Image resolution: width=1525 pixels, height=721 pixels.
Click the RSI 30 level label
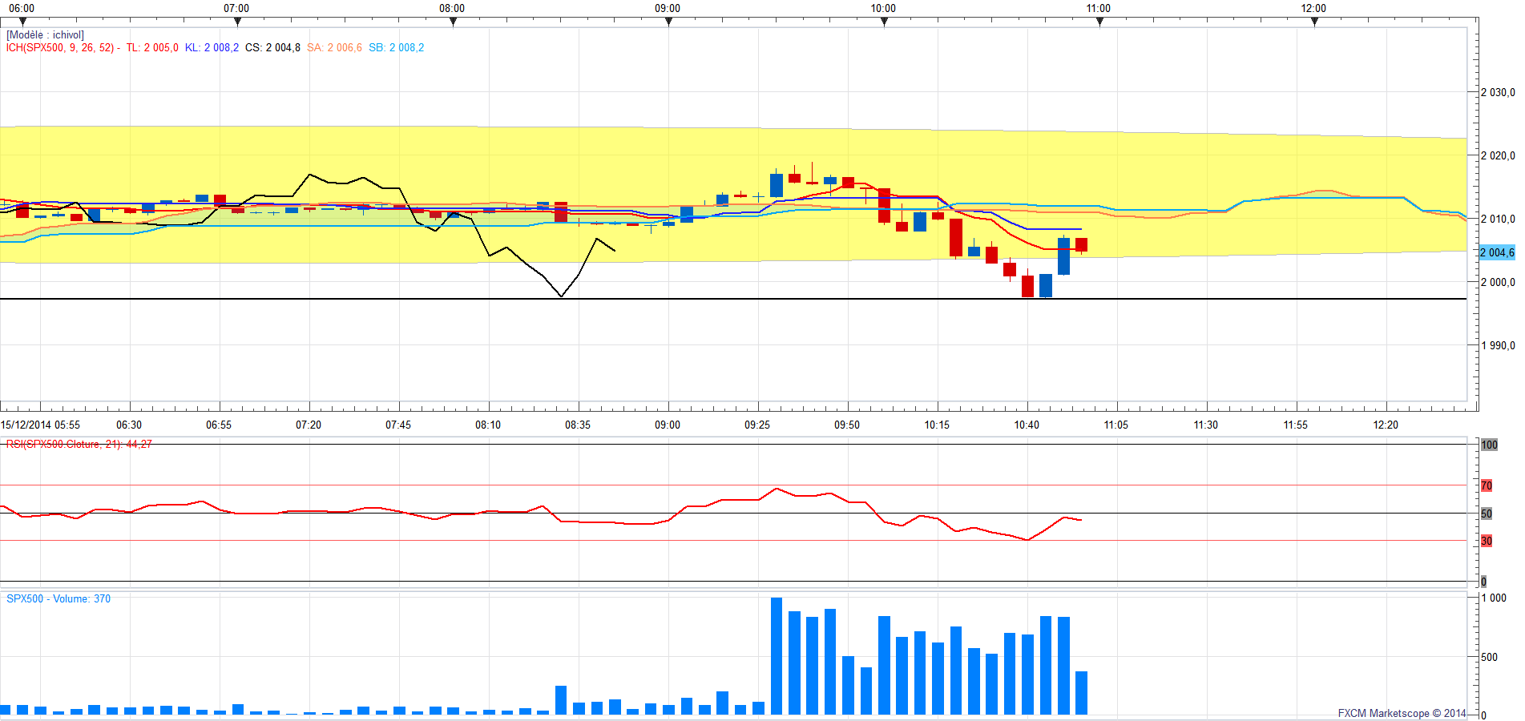(x=1487, y=541)
